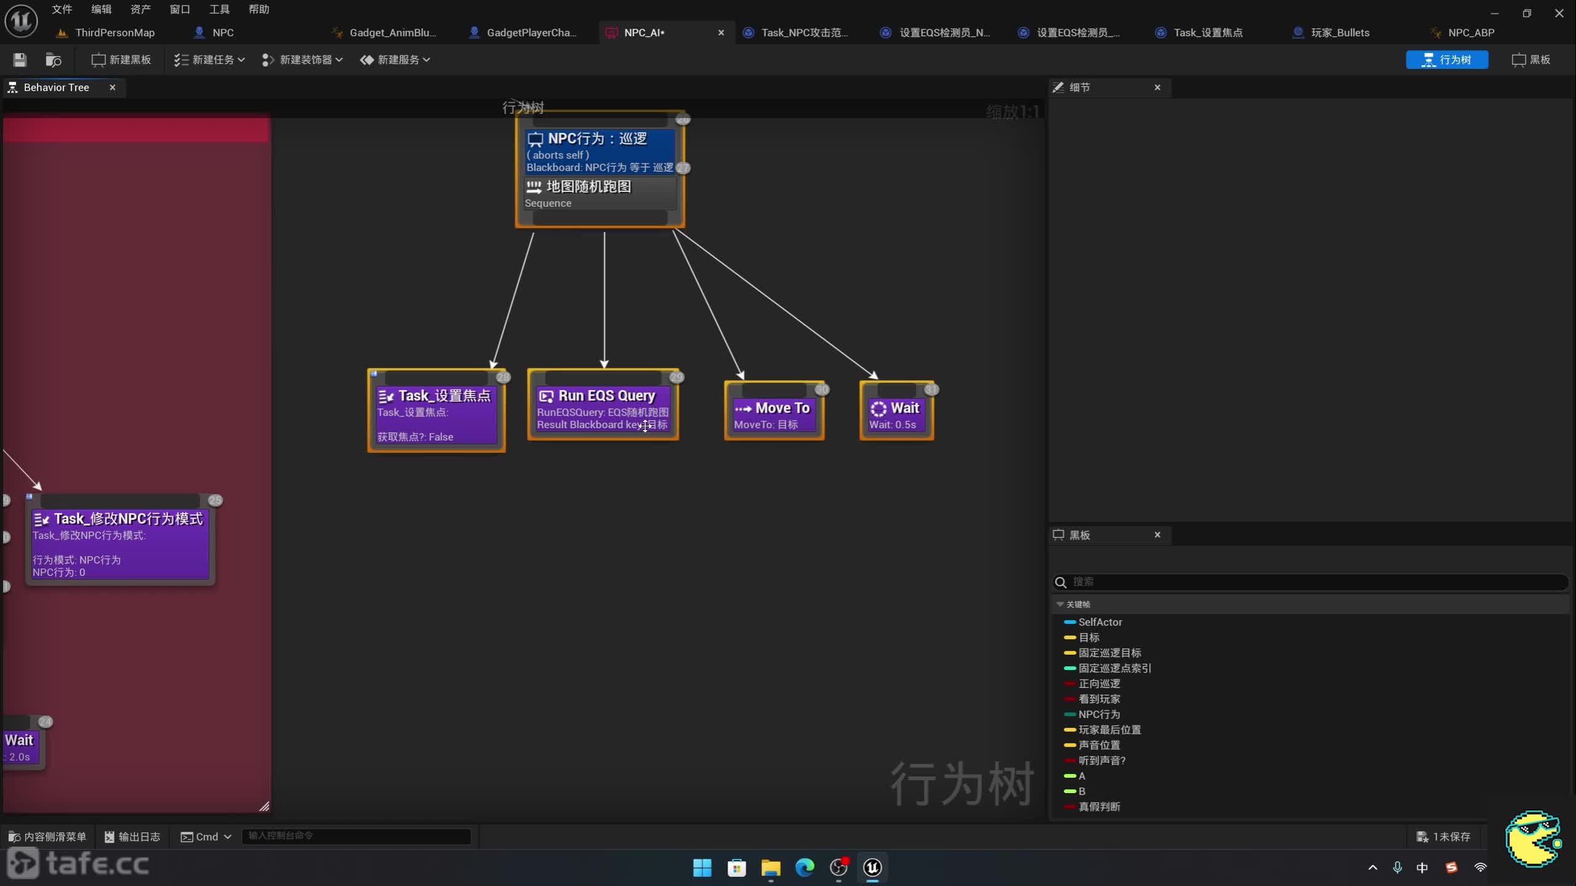Open the 窗口 menu
Screen dimensions: 1576x886
[x=180, y=9]
